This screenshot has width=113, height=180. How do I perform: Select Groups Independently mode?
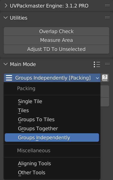tap(52, 137)
